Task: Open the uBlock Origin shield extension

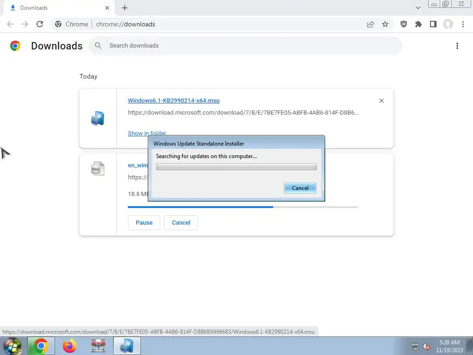Action: 404,24
